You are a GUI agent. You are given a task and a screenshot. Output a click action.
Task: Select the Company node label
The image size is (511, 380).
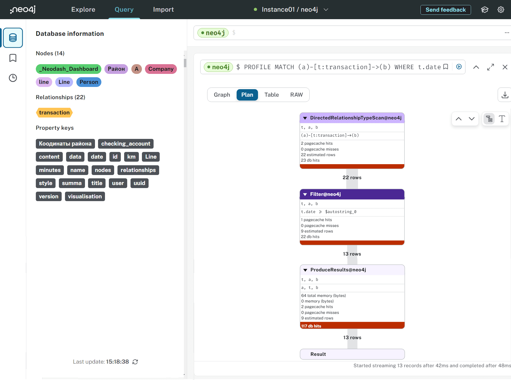(x=161, y=69)
